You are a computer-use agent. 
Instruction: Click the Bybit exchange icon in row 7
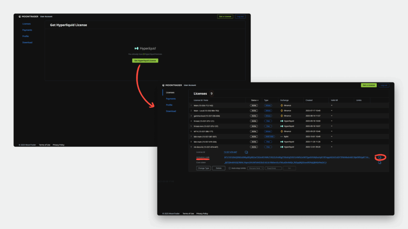(282, 136)
